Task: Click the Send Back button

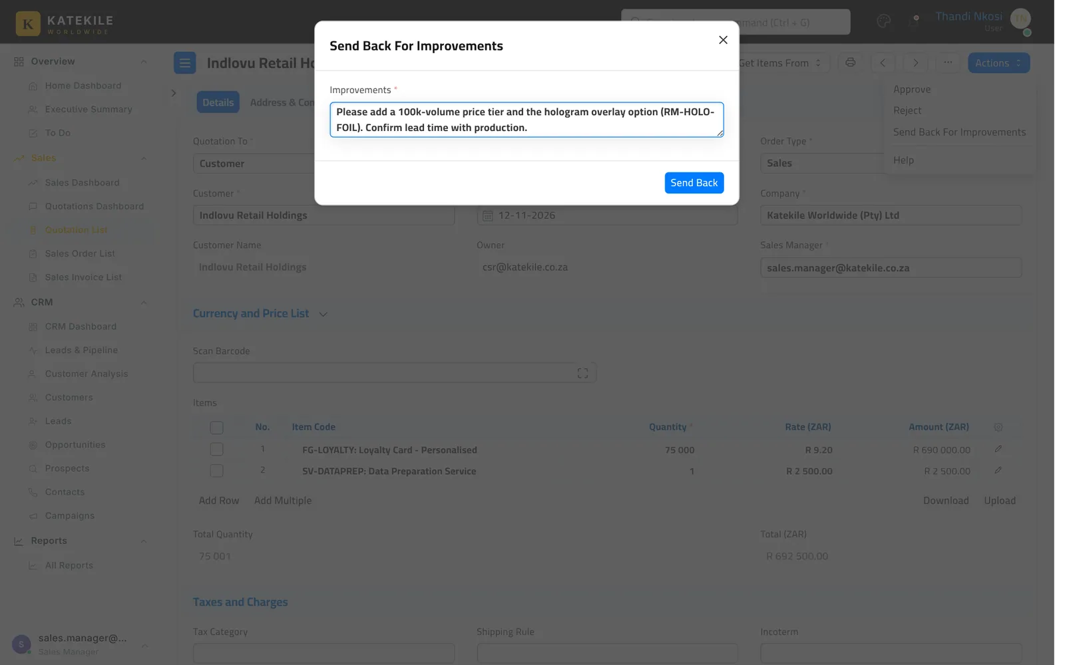Action: [694, 183]
